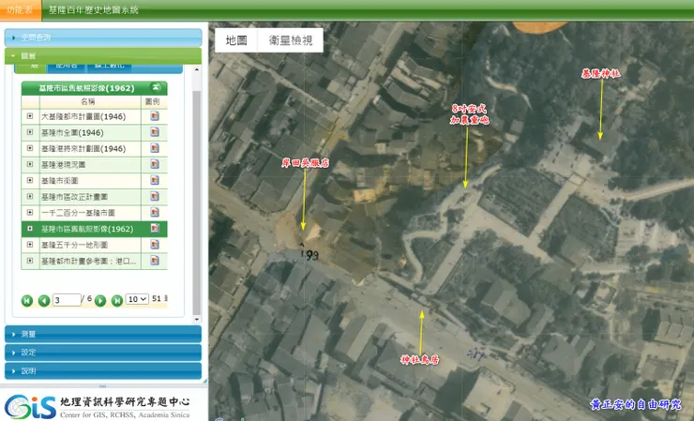The width and height of the screenshot is (694, 421).
Task: Select the 基隆市街圖 layer name
Action: point(60,181)
